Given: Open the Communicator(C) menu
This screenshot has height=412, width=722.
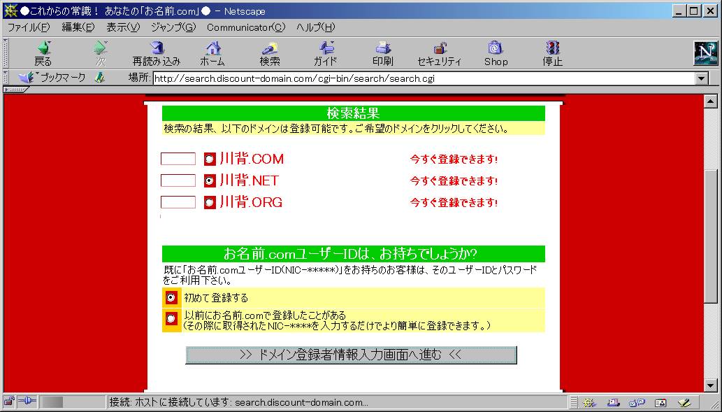Looking at the screenshot, I should pos(246,27).
